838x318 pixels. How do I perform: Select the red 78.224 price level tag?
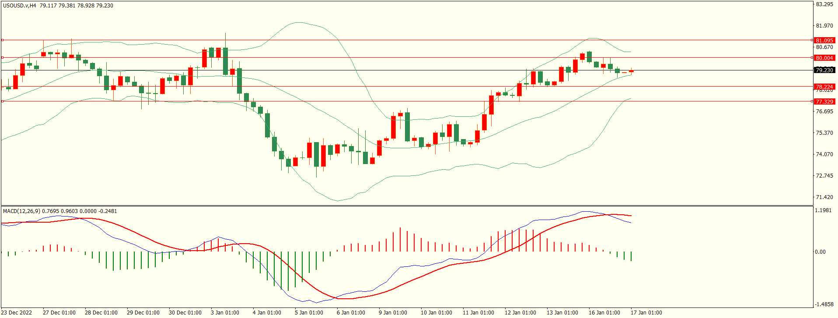click(824, 87)
